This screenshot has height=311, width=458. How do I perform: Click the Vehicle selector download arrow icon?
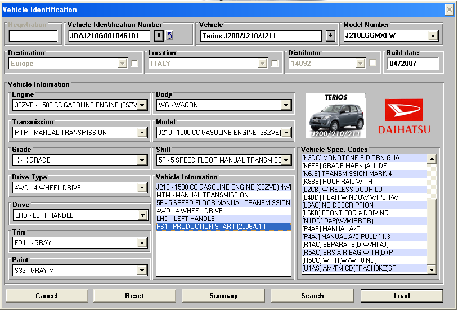click(x=330, y=36)
